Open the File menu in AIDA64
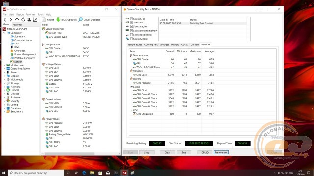Image resolution: width=314 pixels, height=176 pixels. point(4,14)
